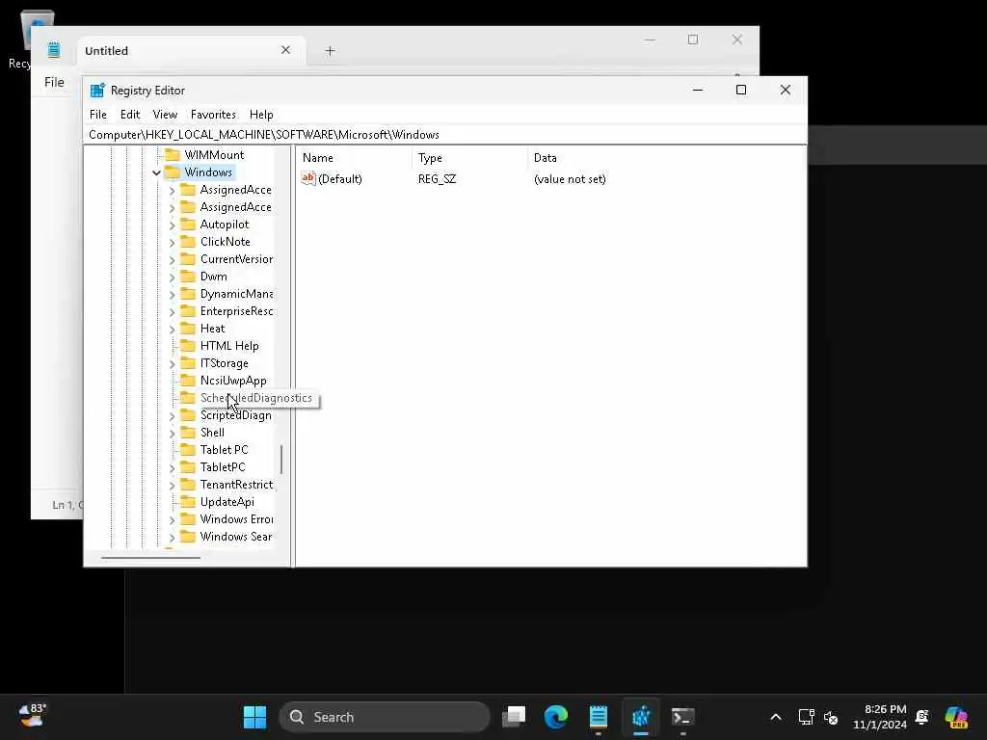Viewport: 987px width, 740px height.
Task: Switch to Notepad from the taskbar
Action: click(598, 717)
